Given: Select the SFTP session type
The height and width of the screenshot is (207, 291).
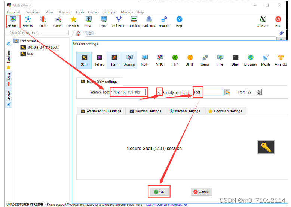Looking at the screenshot, I should point(190,60).
